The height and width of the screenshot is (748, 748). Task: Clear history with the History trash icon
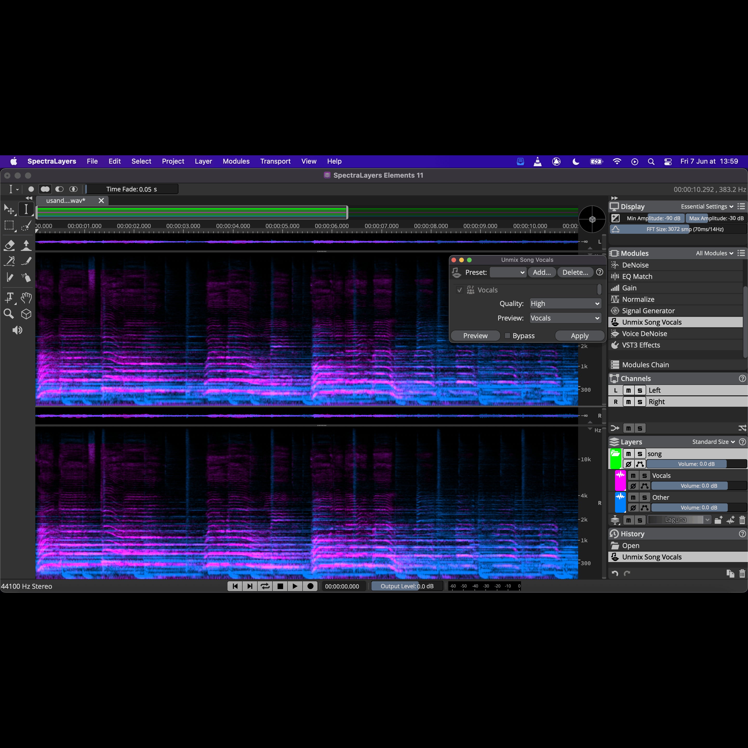coord(742,574)
